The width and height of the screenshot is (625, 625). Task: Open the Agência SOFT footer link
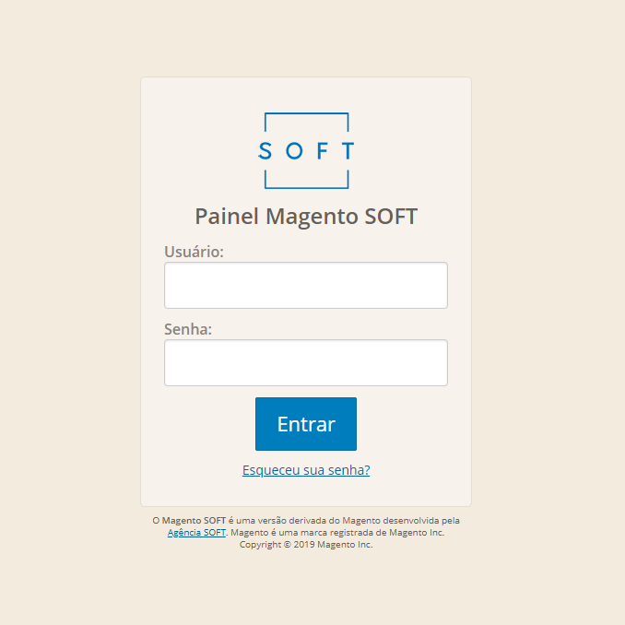pyautogui.click(x=196, y=533)
